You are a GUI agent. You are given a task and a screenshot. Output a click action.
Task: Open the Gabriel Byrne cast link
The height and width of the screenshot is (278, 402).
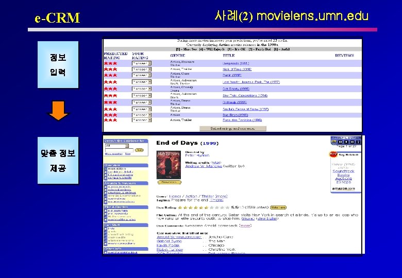click(169, 241)
